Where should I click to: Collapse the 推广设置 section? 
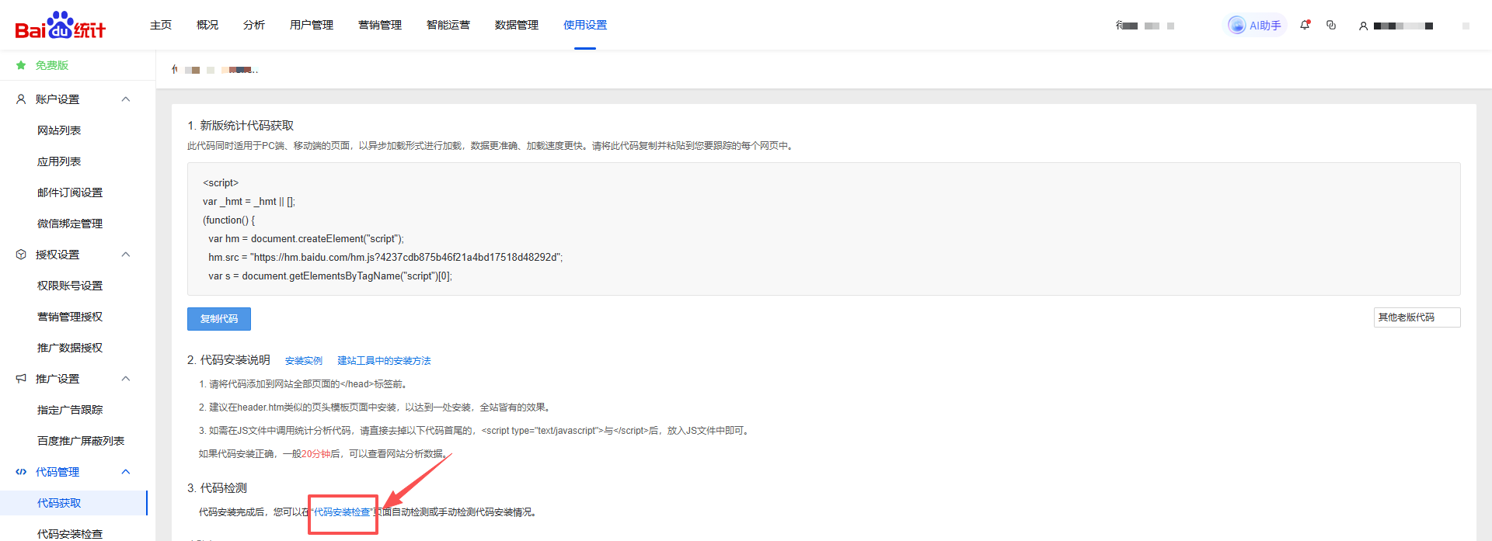[x=126, y=379]
